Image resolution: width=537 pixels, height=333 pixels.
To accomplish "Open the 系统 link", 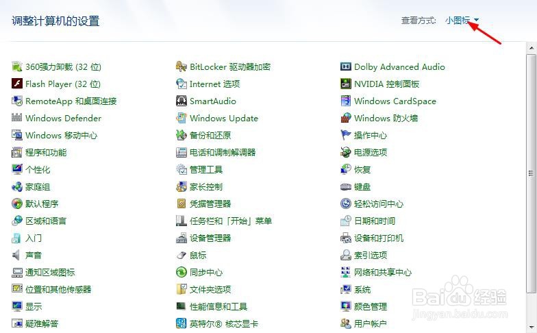I will pyautogui.click(x=362, y=289).
